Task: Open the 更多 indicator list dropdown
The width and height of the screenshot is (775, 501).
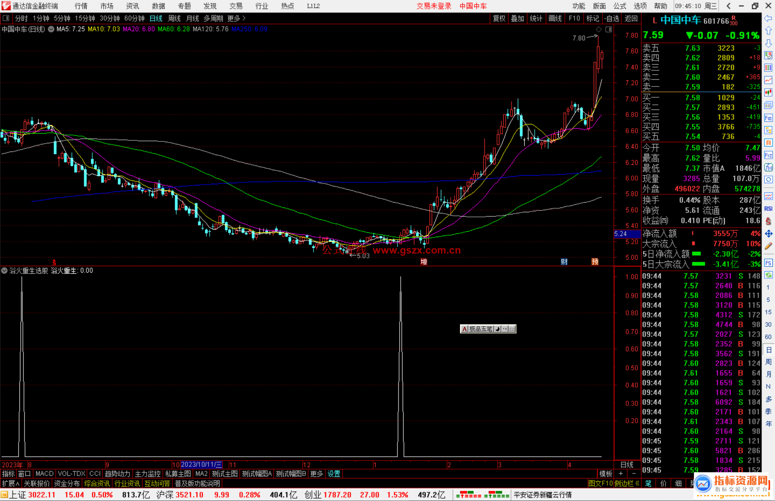Action: (x=316, y=474)
